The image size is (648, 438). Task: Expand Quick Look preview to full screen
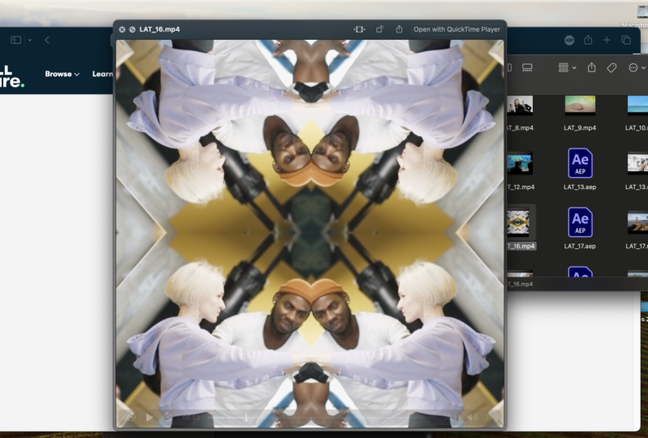coord(132,29)
